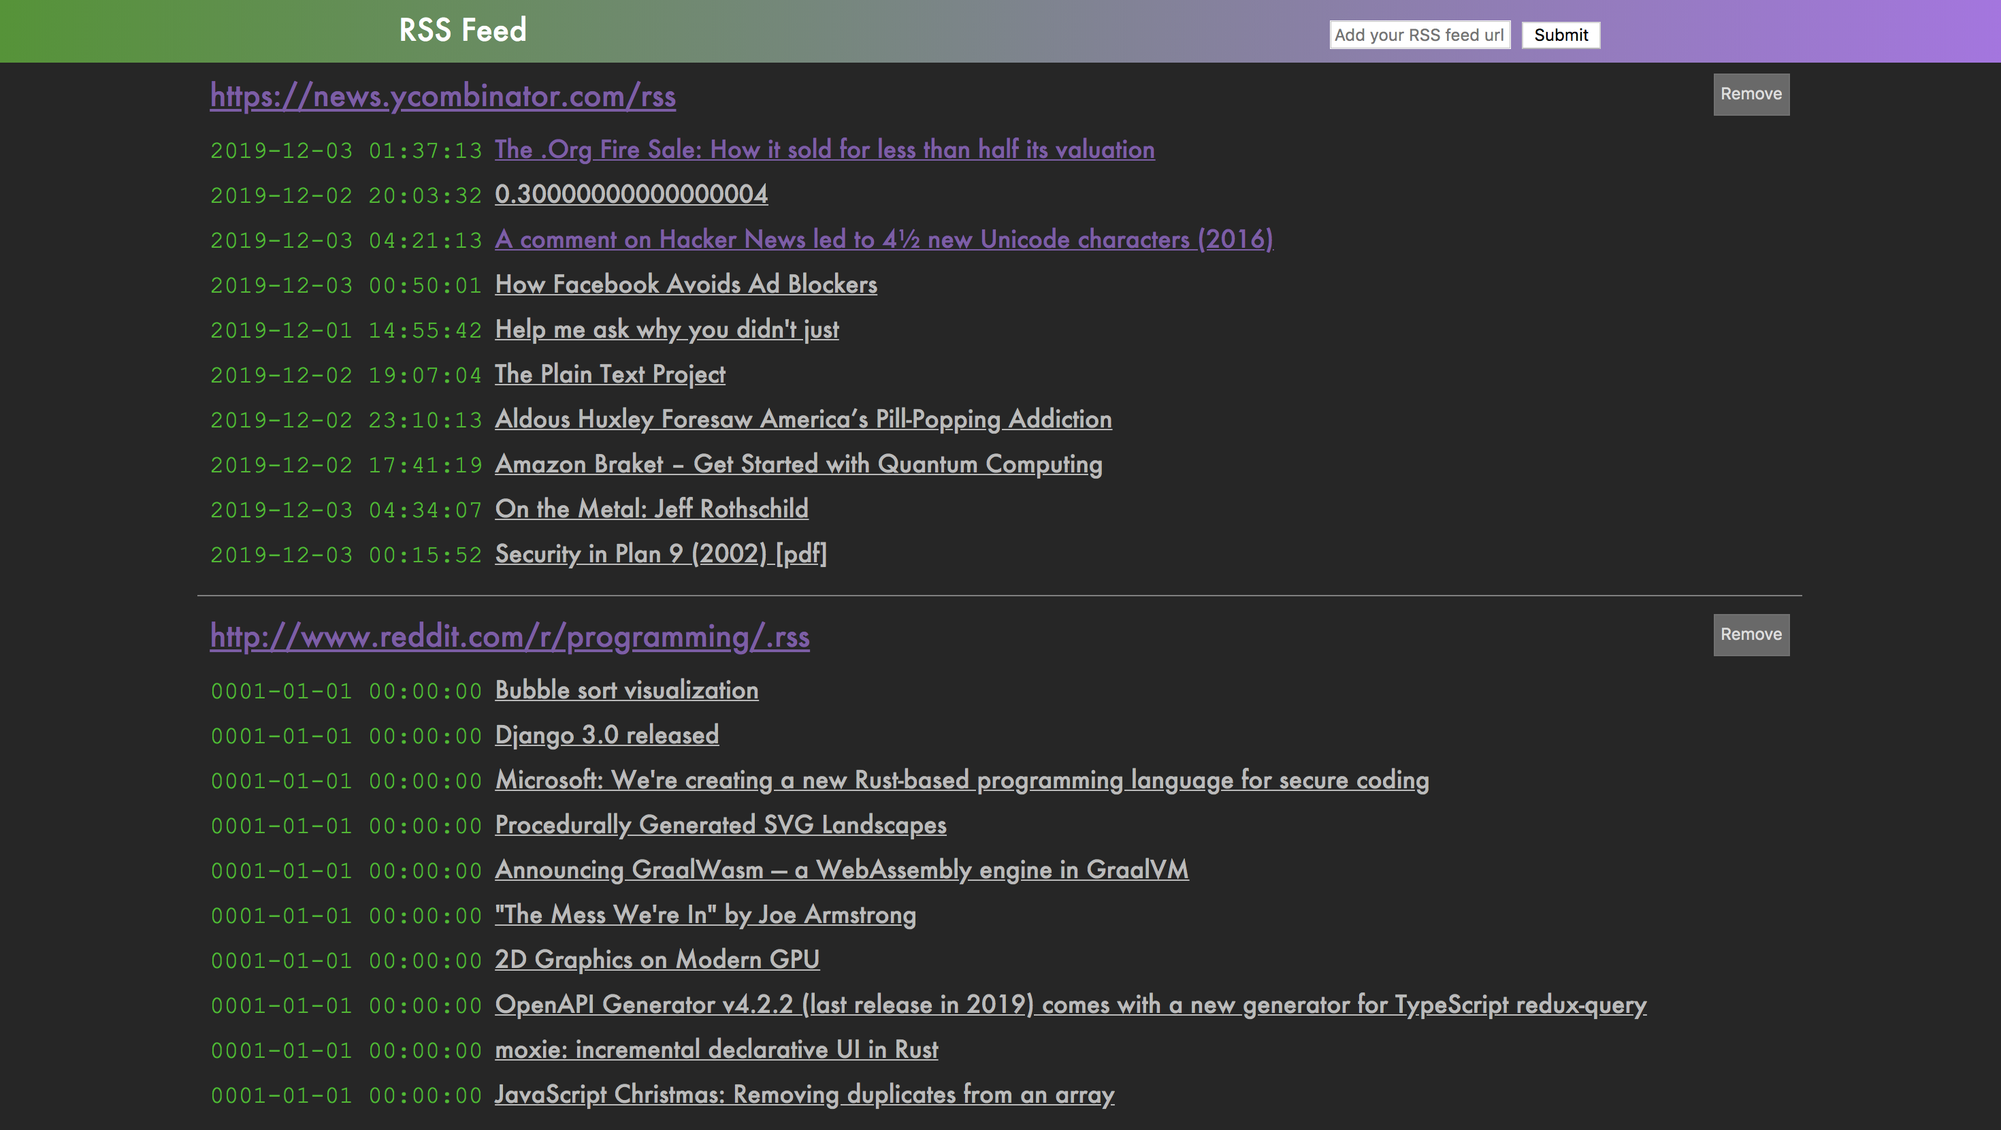This screenshot has height=1130, width=2001.
Task: Open moxie incremental declarative UI link
Action: [716, 1050]
